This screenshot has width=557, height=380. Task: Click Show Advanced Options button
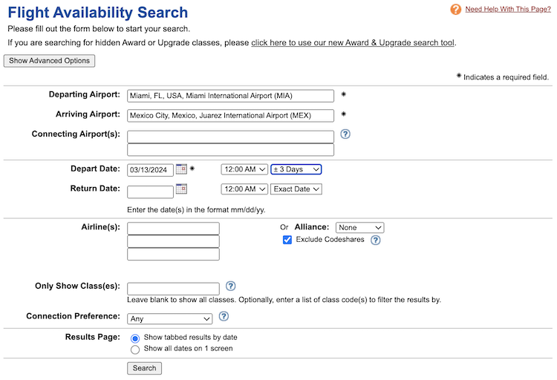50,61
